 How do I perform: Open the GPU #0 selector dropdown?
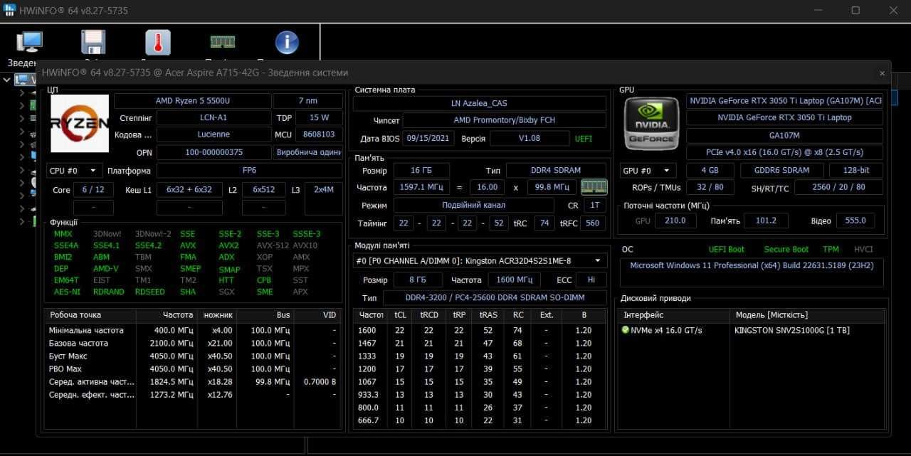648,171
